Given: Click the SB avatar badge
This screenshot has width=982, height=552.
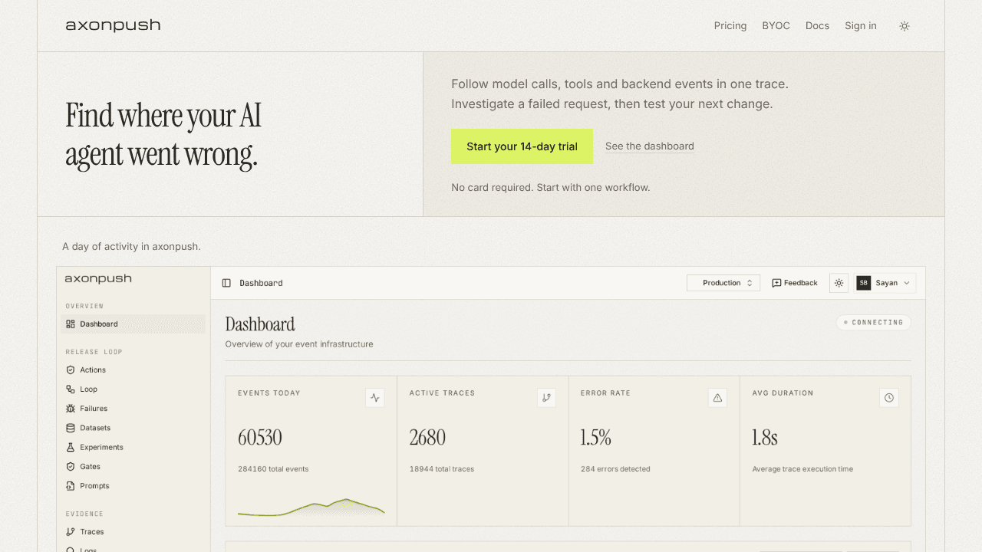Looking at the screenshot, I should (864, 283).
